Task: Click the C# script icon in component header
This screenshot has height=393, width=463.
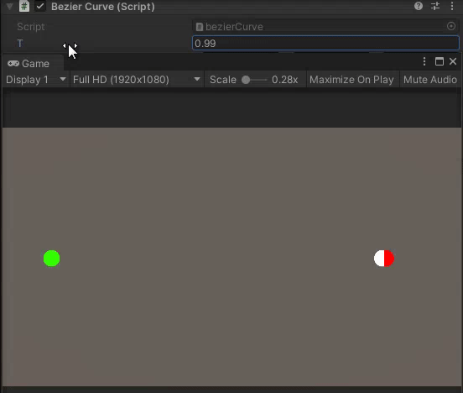Action: pyautogui.click(x=24, y=6)
